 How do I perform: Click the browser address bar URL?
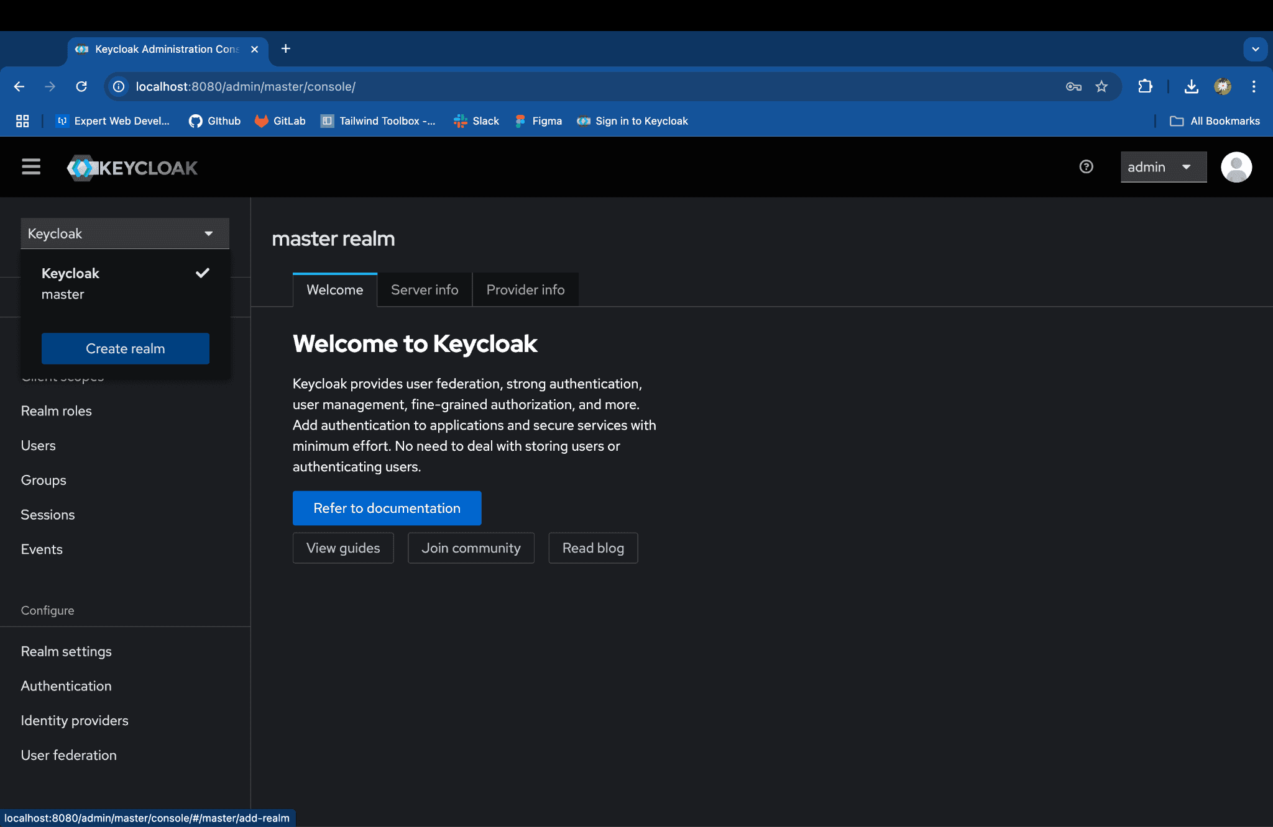pyautogui.click(x=246, y=86)
